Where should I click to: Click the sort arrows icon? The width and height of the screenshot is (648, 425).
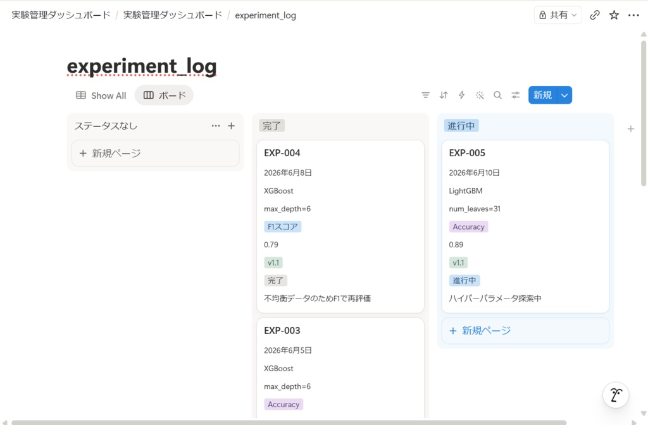[x=444, y=95]
